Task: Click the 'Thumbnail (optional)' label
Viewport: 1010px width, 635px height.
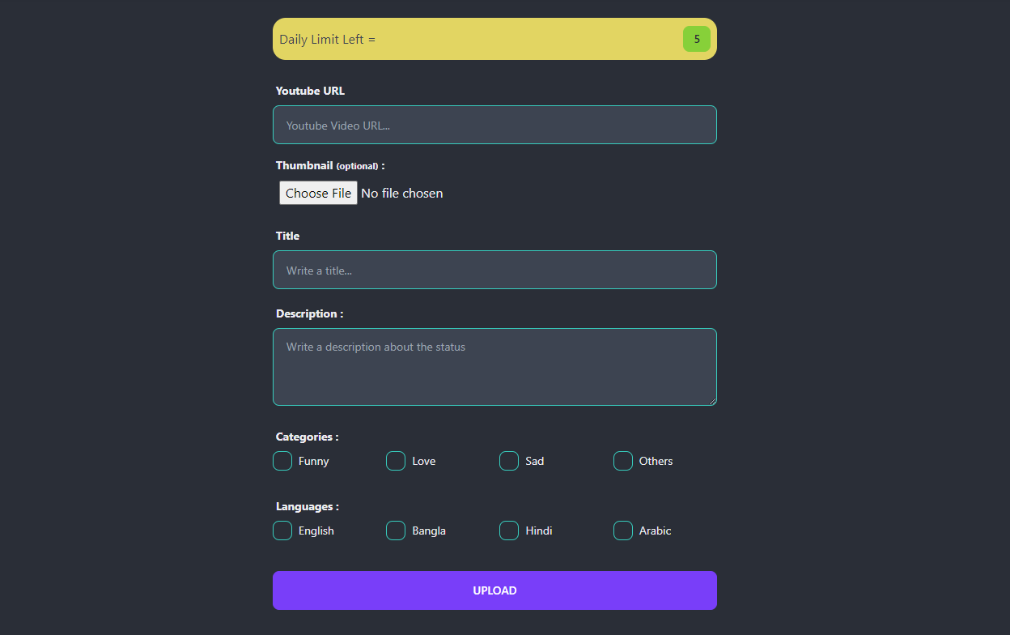Action: click(329, 165)
